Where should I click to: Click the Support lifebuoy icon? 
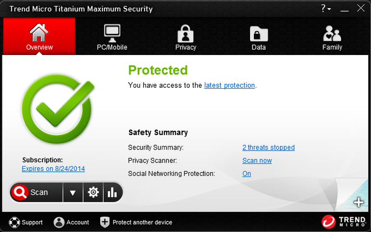14,222
